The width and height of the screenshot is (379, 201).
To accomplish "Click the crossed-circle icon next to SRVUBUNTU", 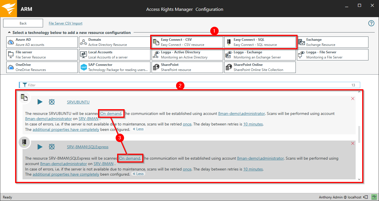I will pos(52,102).
